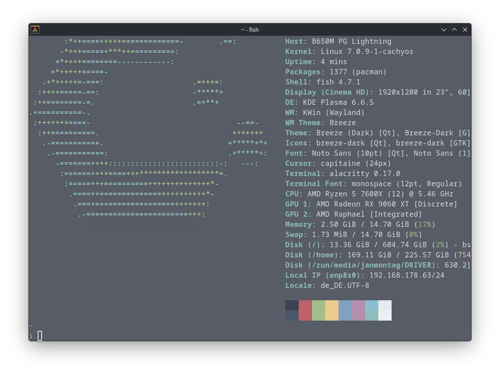The image size is (500, 375).
Task: Click the Icons line 'breeze-dark [Qt]'
Action: click(378, 143)
